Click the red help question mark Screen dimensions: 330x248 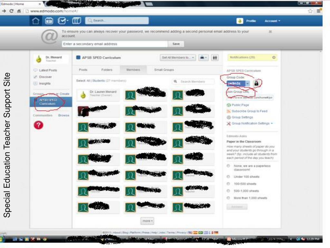(38, 125)
